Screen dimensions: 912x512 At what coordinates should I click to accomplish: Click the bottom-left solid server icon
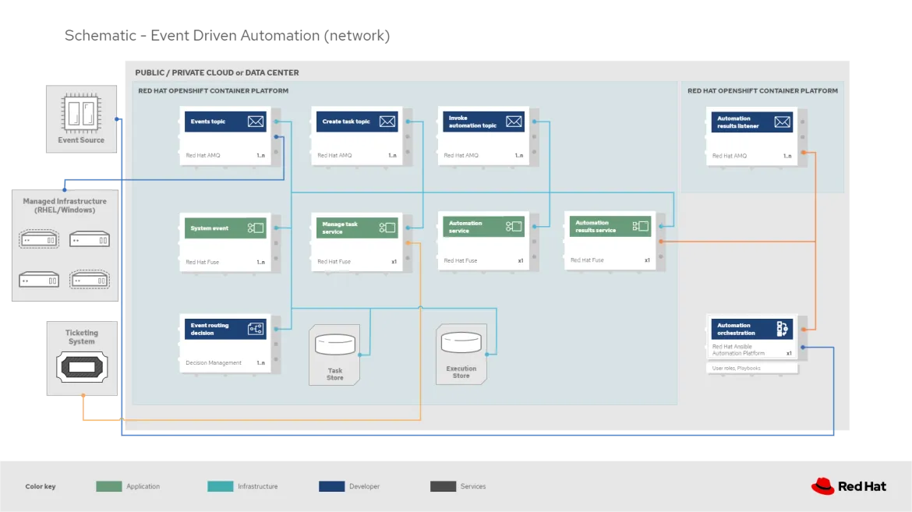(39, 280)
